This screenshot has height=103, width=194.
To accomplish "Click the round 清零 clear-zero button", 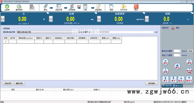I will pos(189,62).
